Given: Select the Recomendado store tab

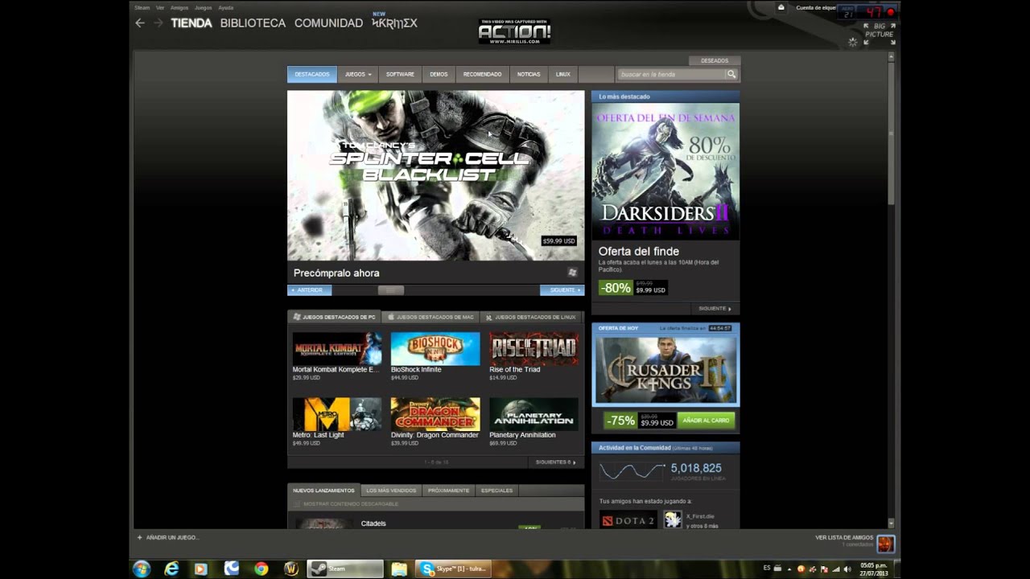Looking at the screenshot, I should (x=482, y=74).
